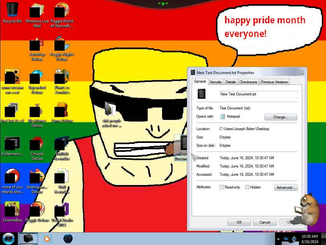Confirm properties with OK button
The width and height of the screenshot is (326, 245).
coord(239,222)
